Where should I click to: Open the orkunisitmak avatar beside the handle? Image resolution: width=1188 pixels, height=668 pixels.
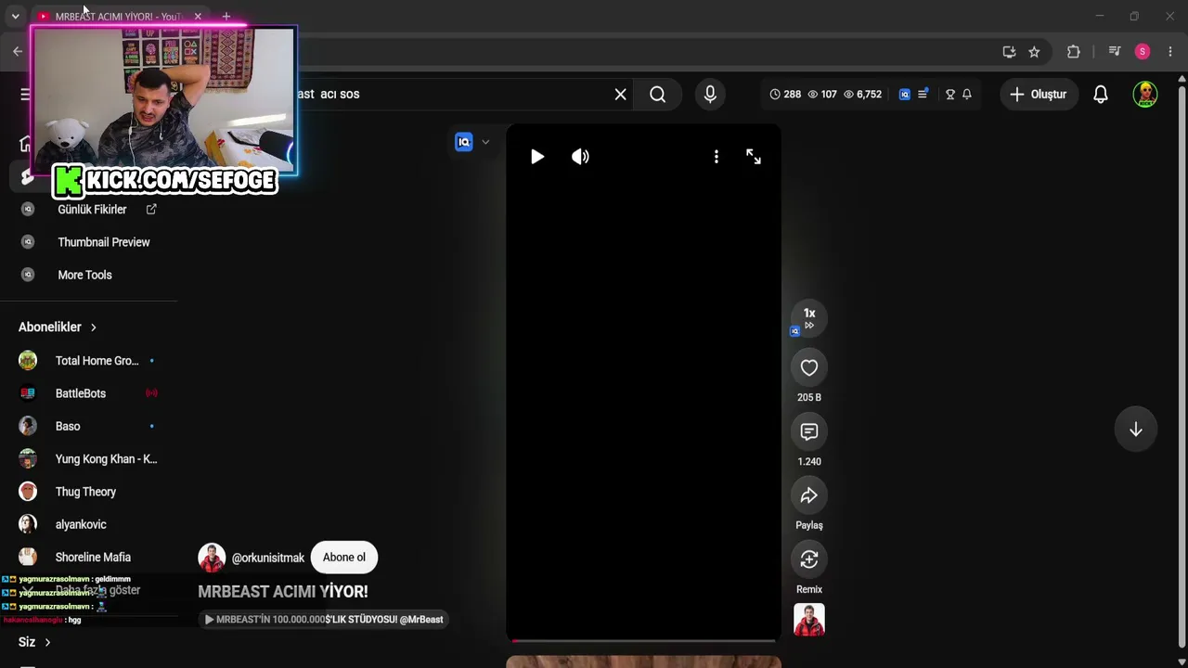tap(212, 558)
